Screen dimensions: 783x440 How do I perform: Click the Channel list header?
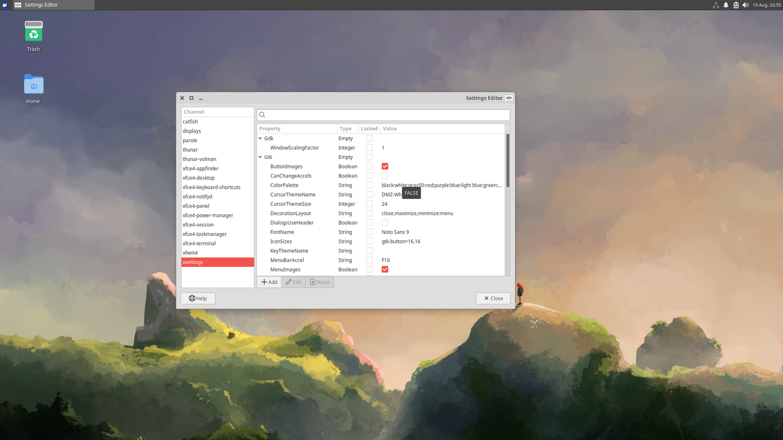point(218,112)
